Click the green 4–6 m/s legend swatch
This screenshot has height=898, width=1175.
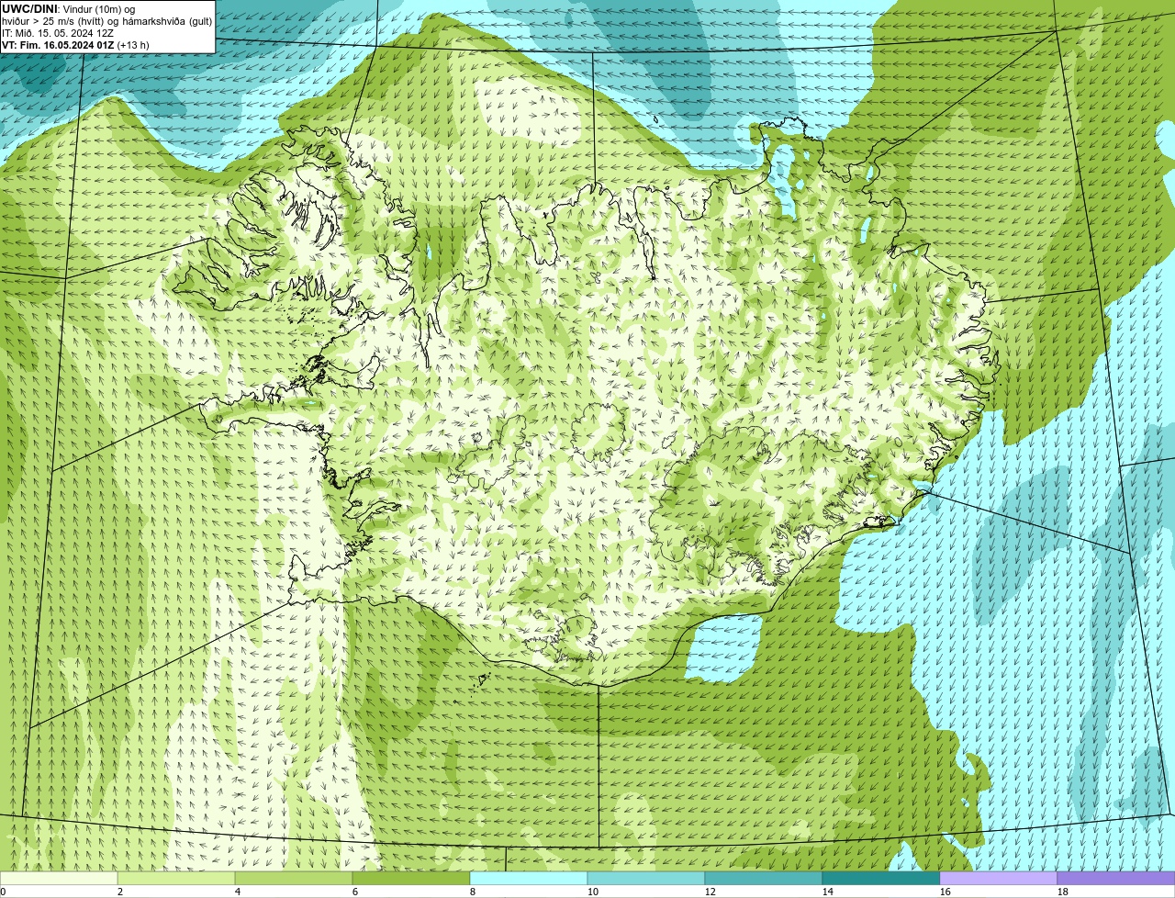294,878
